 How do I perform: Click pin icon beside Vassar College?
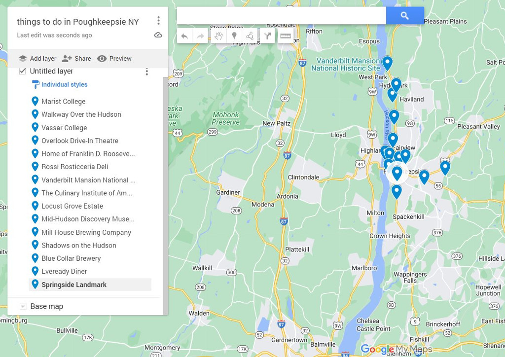(35, 127)
